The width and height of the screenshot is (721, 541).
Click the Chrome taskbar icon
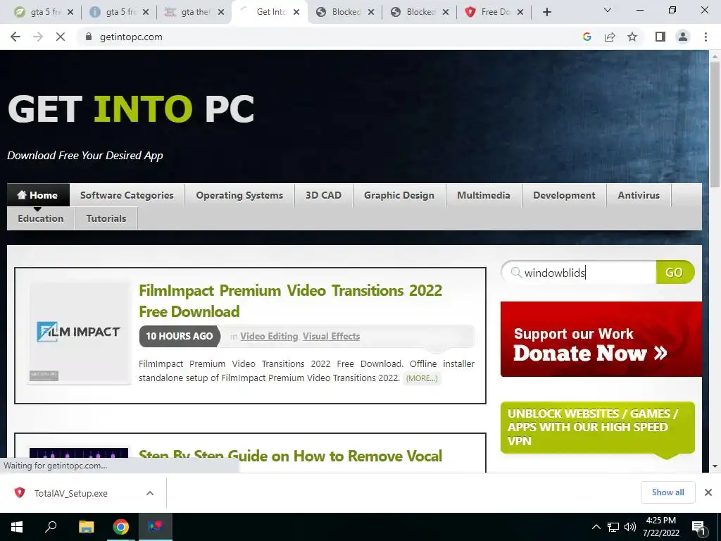pos(121,527)
